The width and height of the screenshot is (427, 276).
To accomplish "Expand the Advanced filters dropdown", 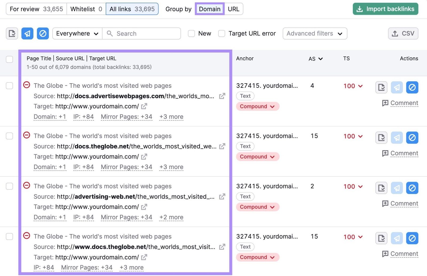I will point(315,33).
